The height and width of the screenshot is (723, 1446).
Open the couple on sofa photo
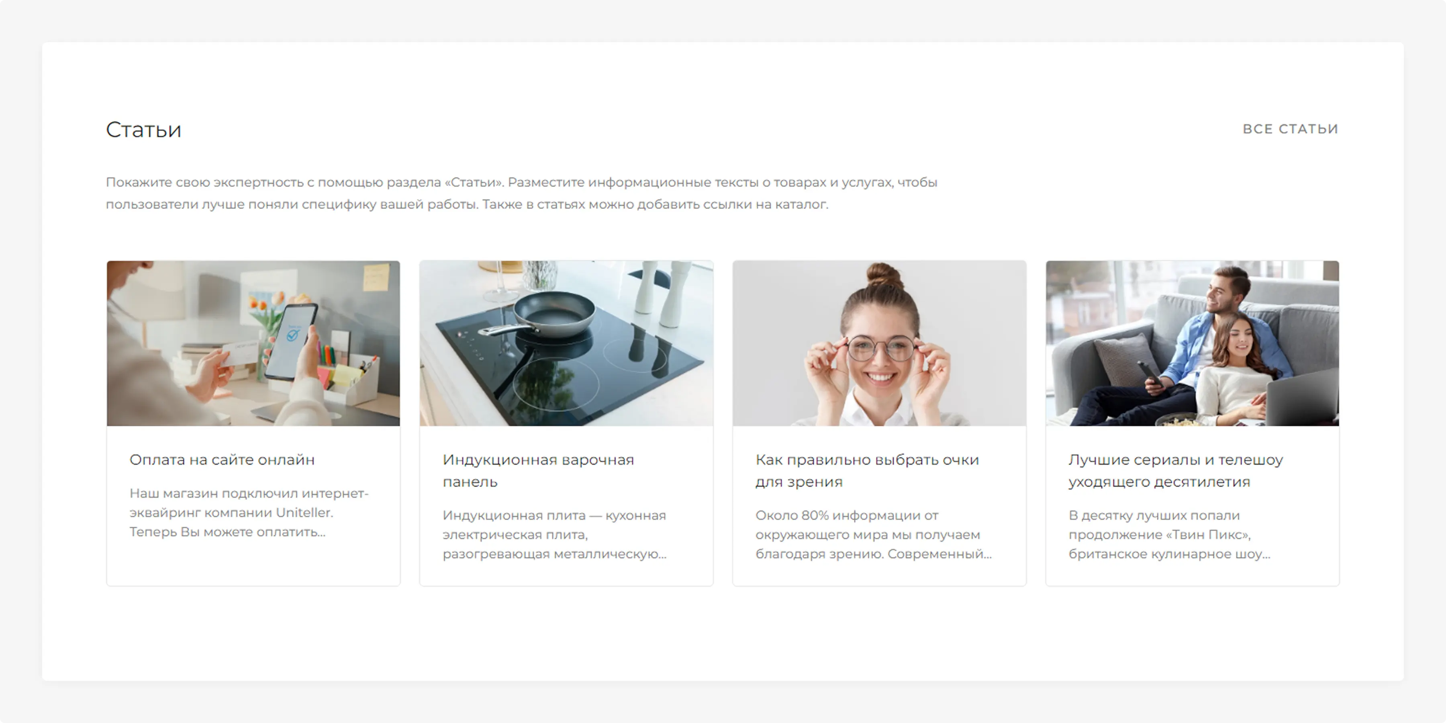pyautogui.click(x=1192, y=343)
